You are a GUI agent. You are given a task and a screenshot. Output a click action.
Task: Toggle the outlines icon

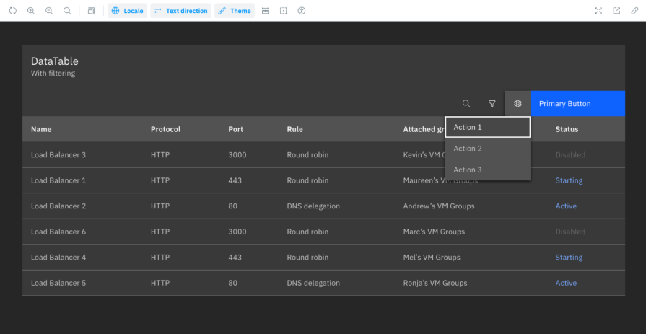pos(284,11)
